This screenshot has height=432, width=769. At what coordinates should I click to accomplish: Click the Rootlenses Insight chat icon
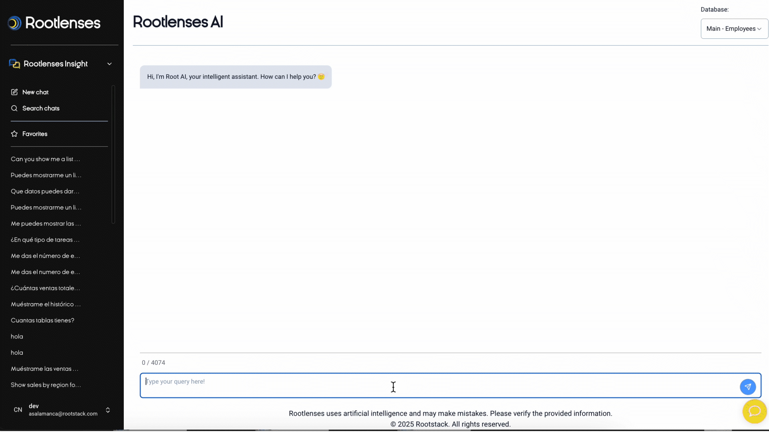(14, 64)
